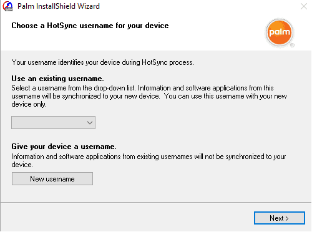Click the Palm InstallShield Wizard title text

click(59, 6)
